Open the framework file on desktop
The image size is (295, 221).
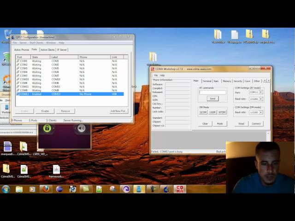click(x=56, y=171)
